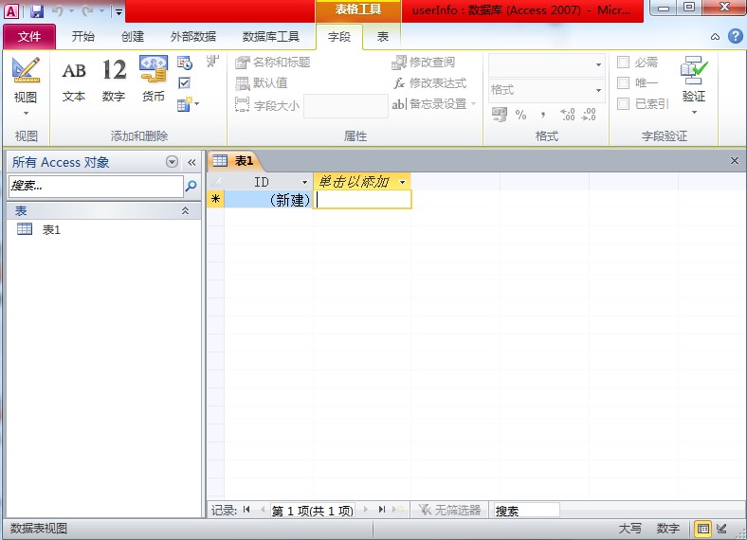Go to last record navigation button
Screen dimensions: 747x540
[x=382, y=510]
